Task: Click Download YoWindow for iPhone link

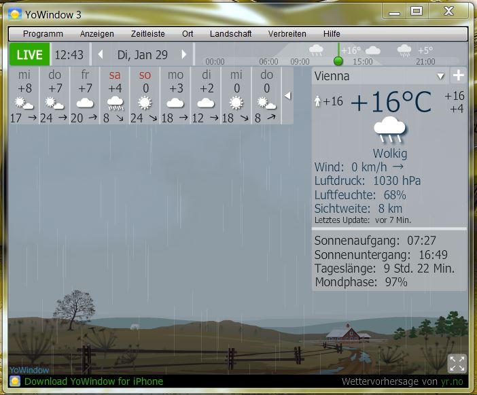Action: [x=94, y=381]
